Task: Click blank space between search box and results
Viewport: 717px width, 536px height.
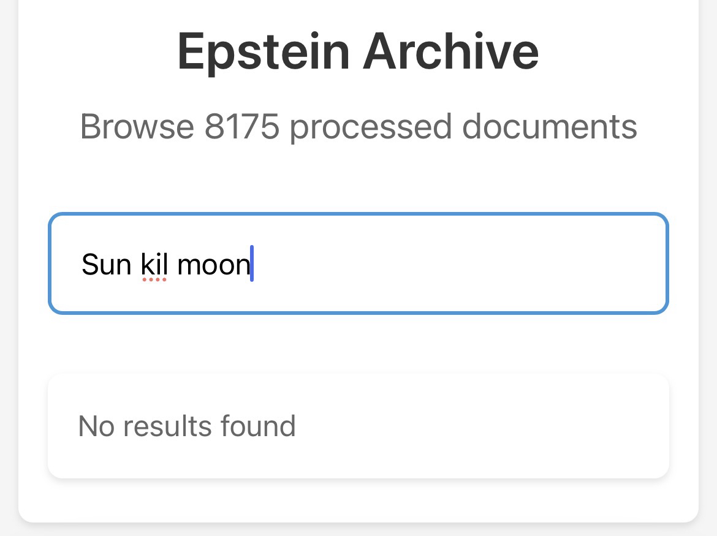Action: point(358,343)
